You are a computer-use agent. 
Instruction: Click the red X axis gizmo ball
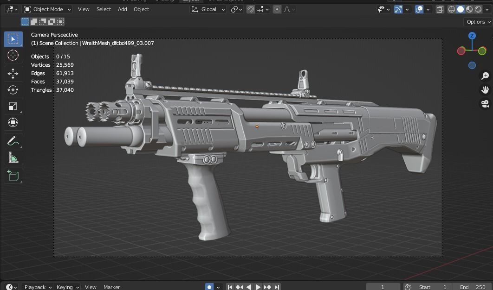pos(461,51)
